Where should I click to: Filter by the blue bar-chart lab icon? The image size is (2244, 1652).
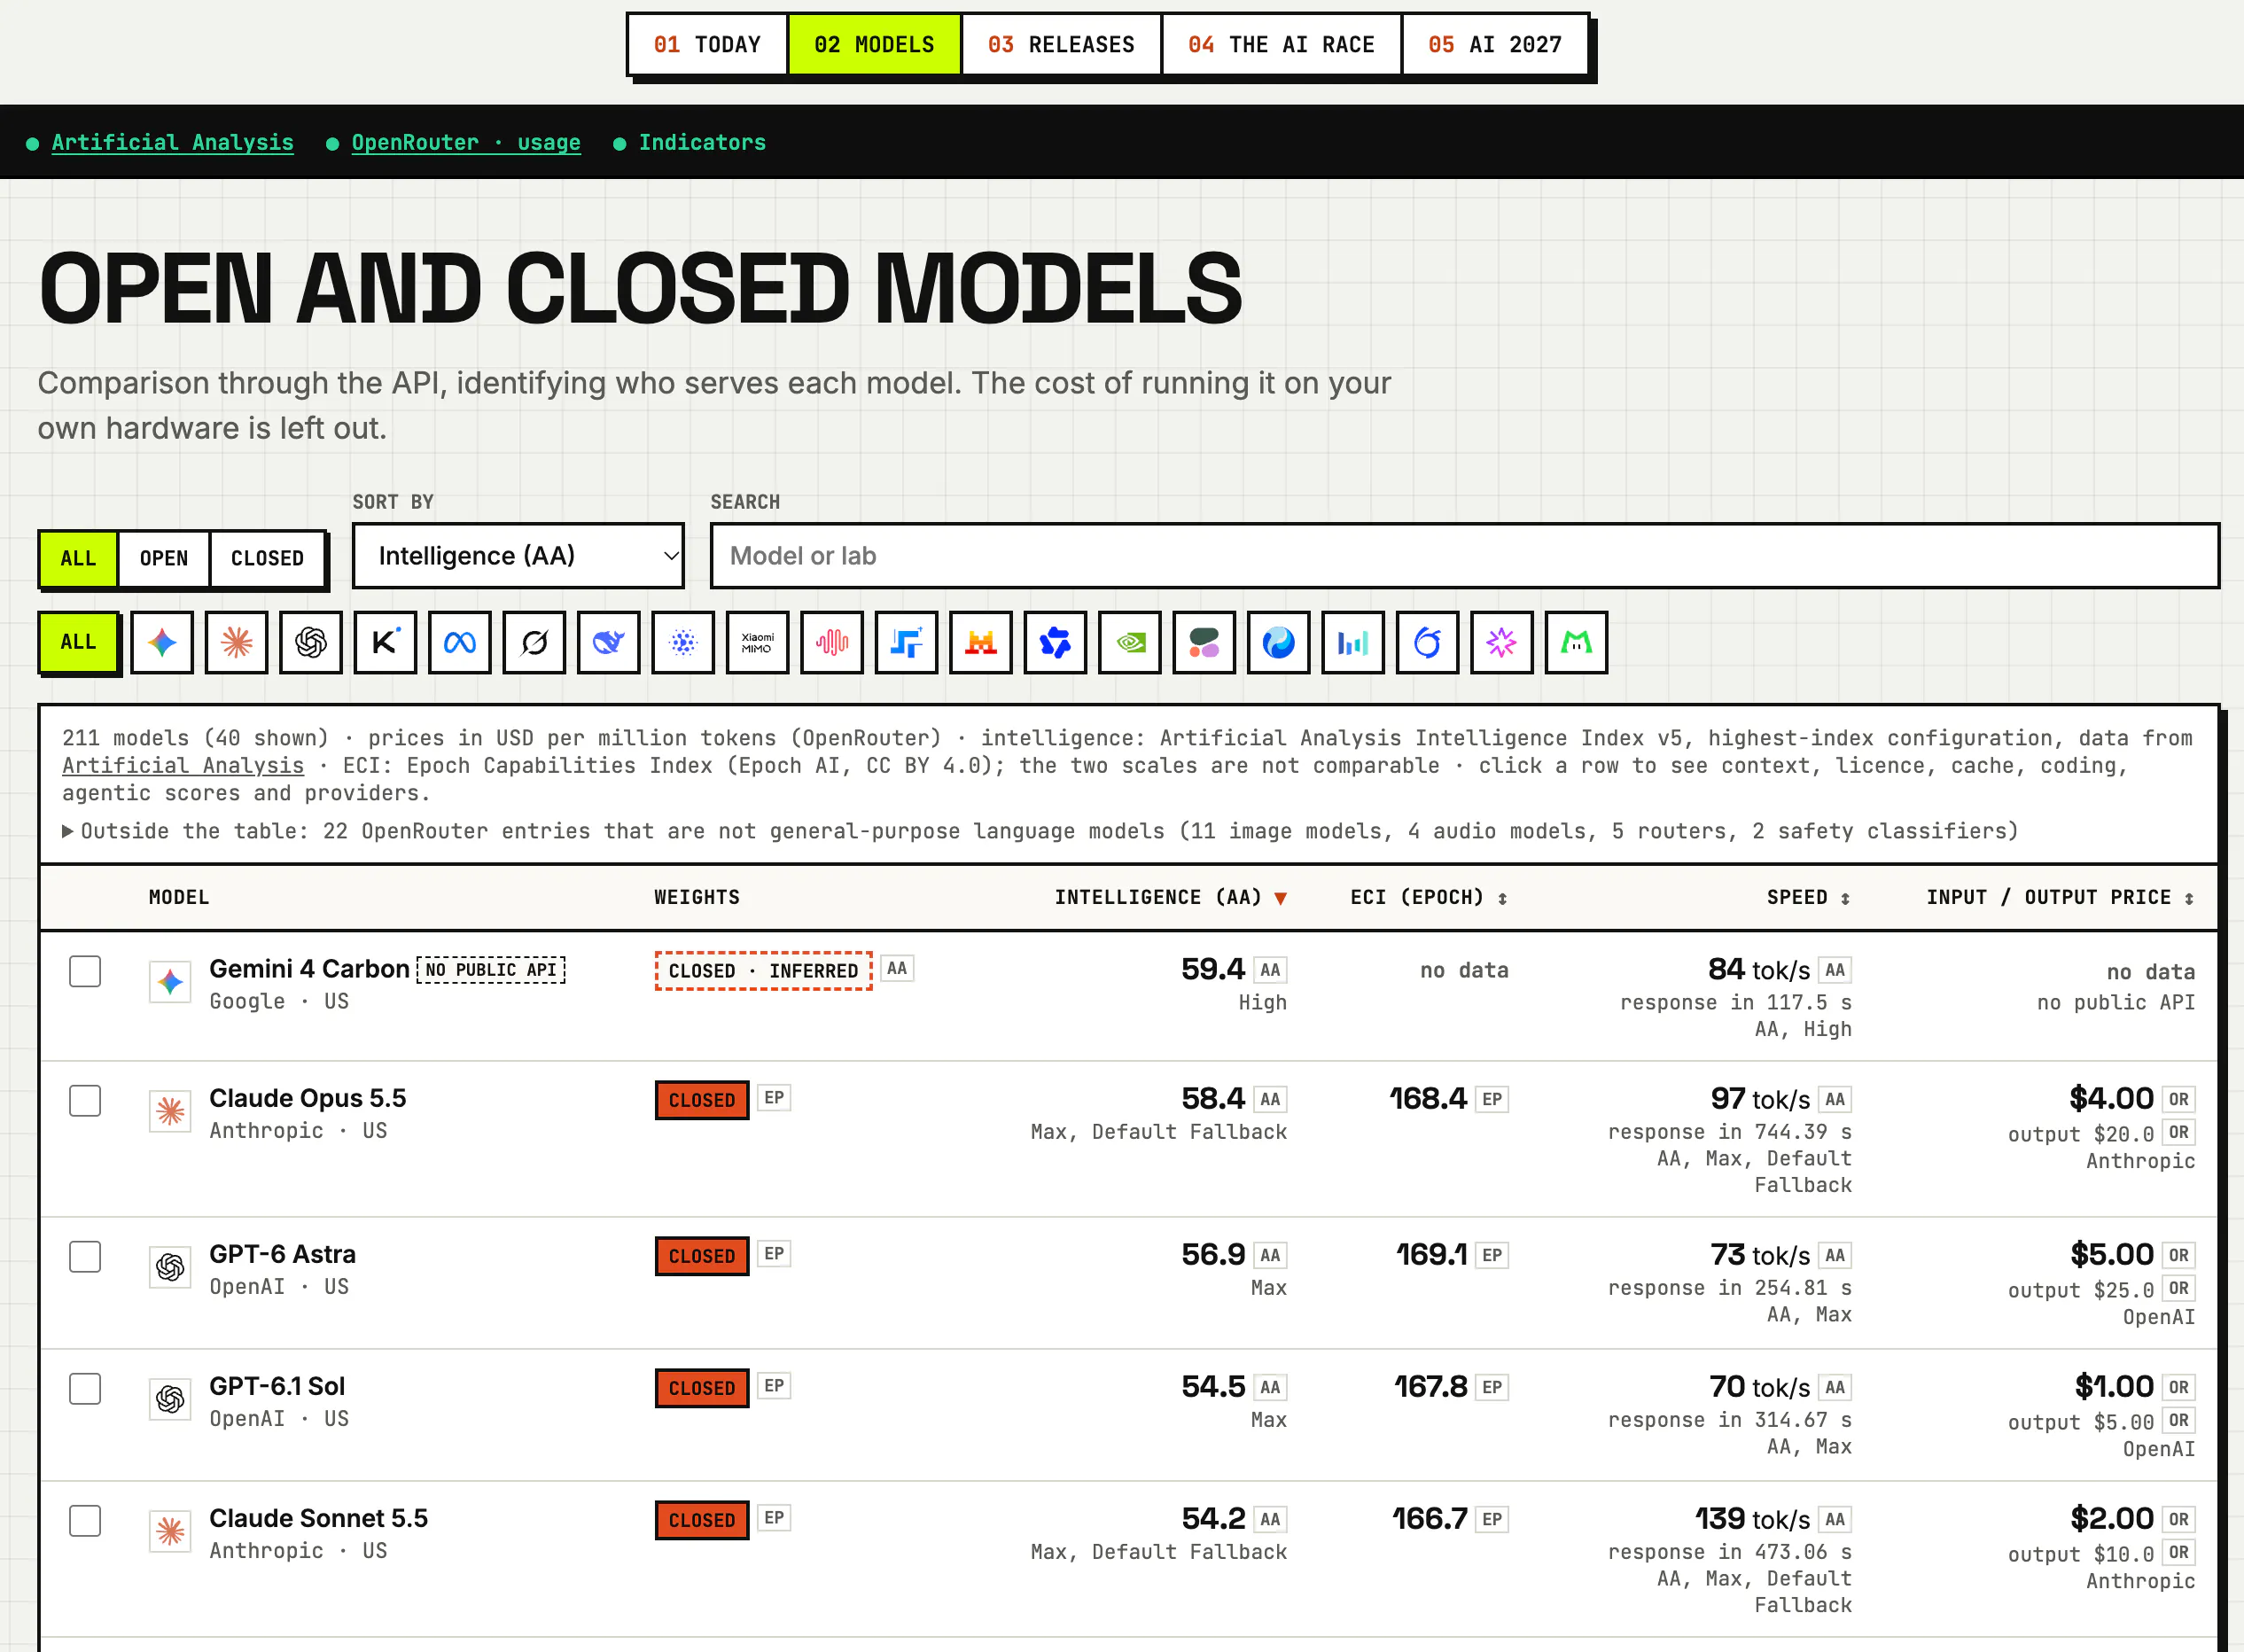coord(1353,642)
